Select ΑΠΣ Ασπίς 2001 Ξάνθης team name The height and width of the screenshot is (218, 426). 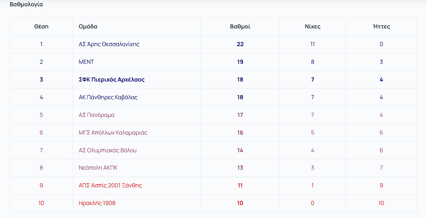tap(110, 185)
